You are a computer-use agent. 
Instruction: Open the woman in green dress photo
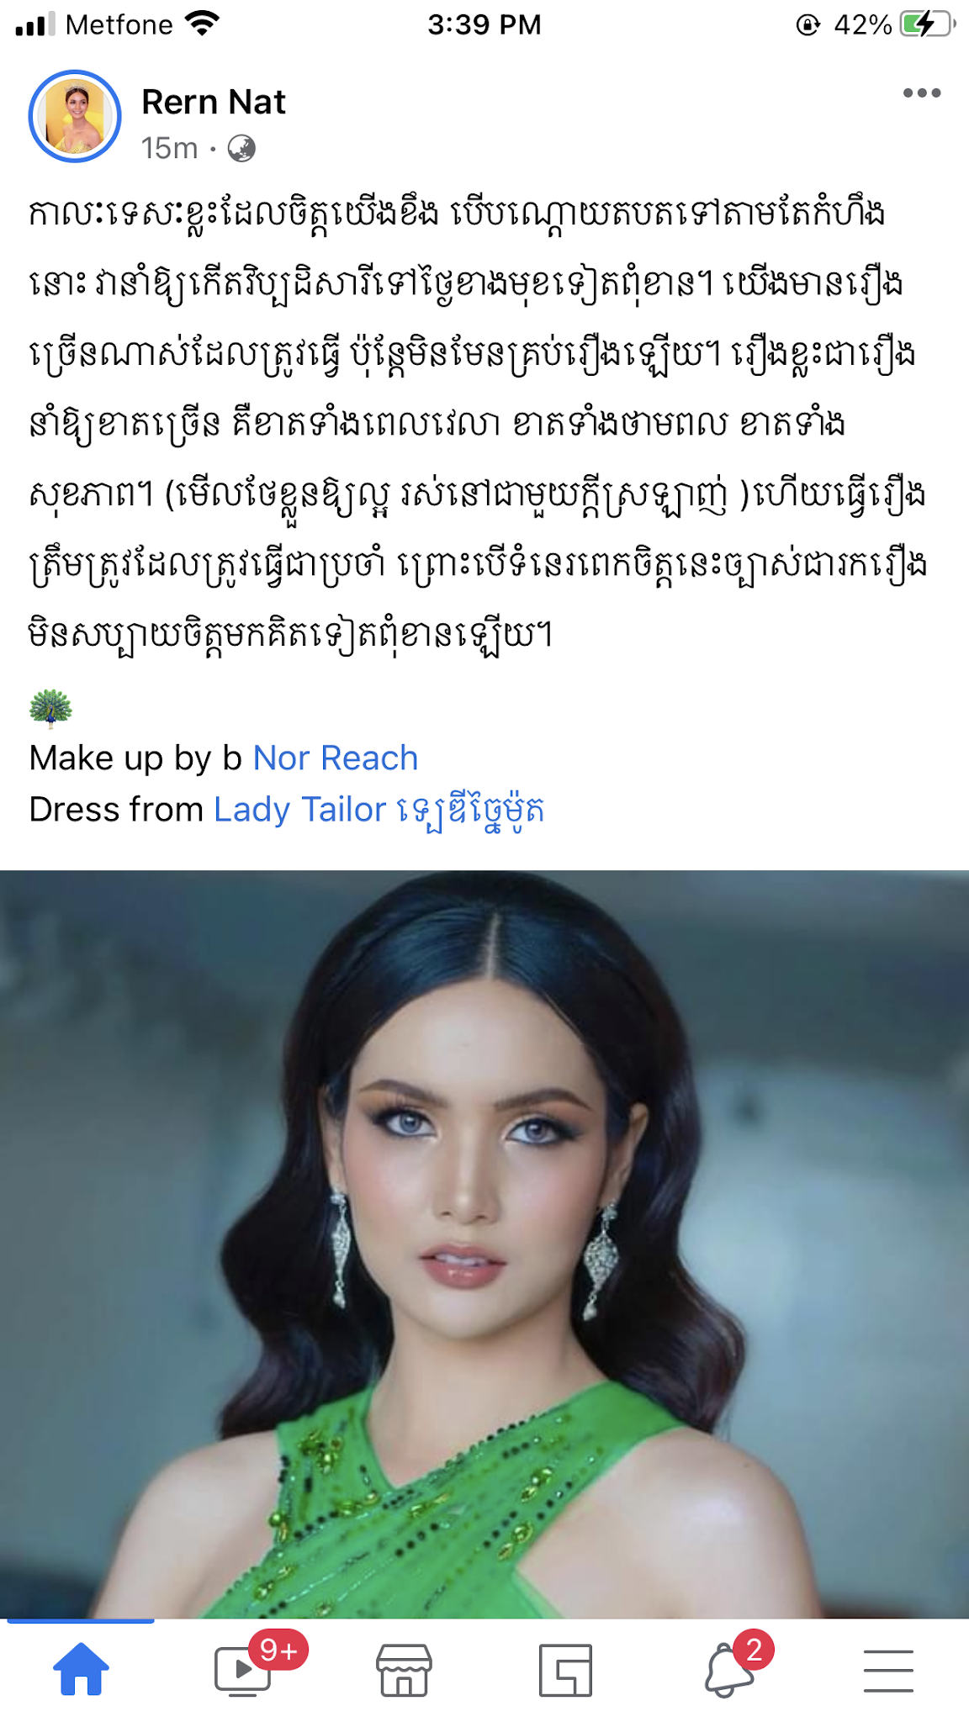click(x=484, y=1244)
